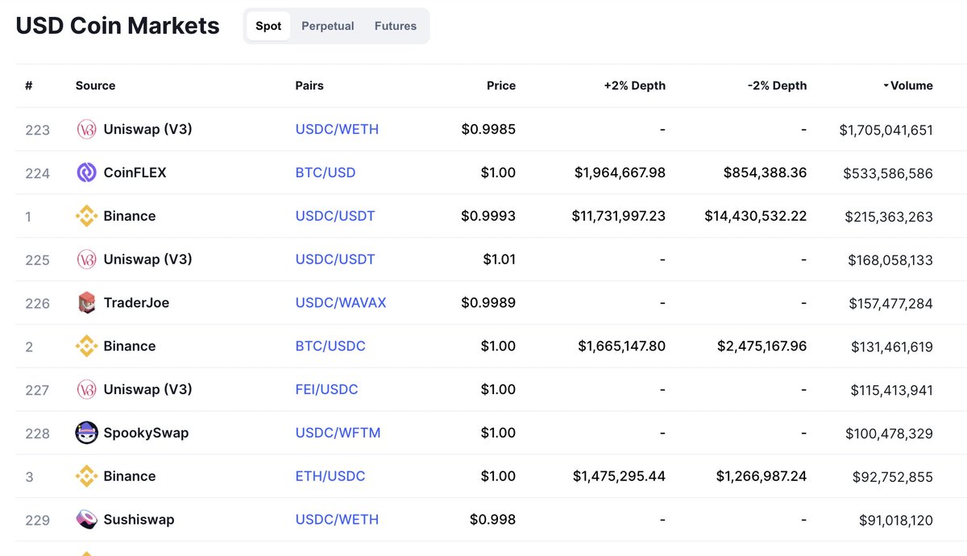Click the +2% depth value $1,665,147.80
Screen dimensions: 967x556
622,346
